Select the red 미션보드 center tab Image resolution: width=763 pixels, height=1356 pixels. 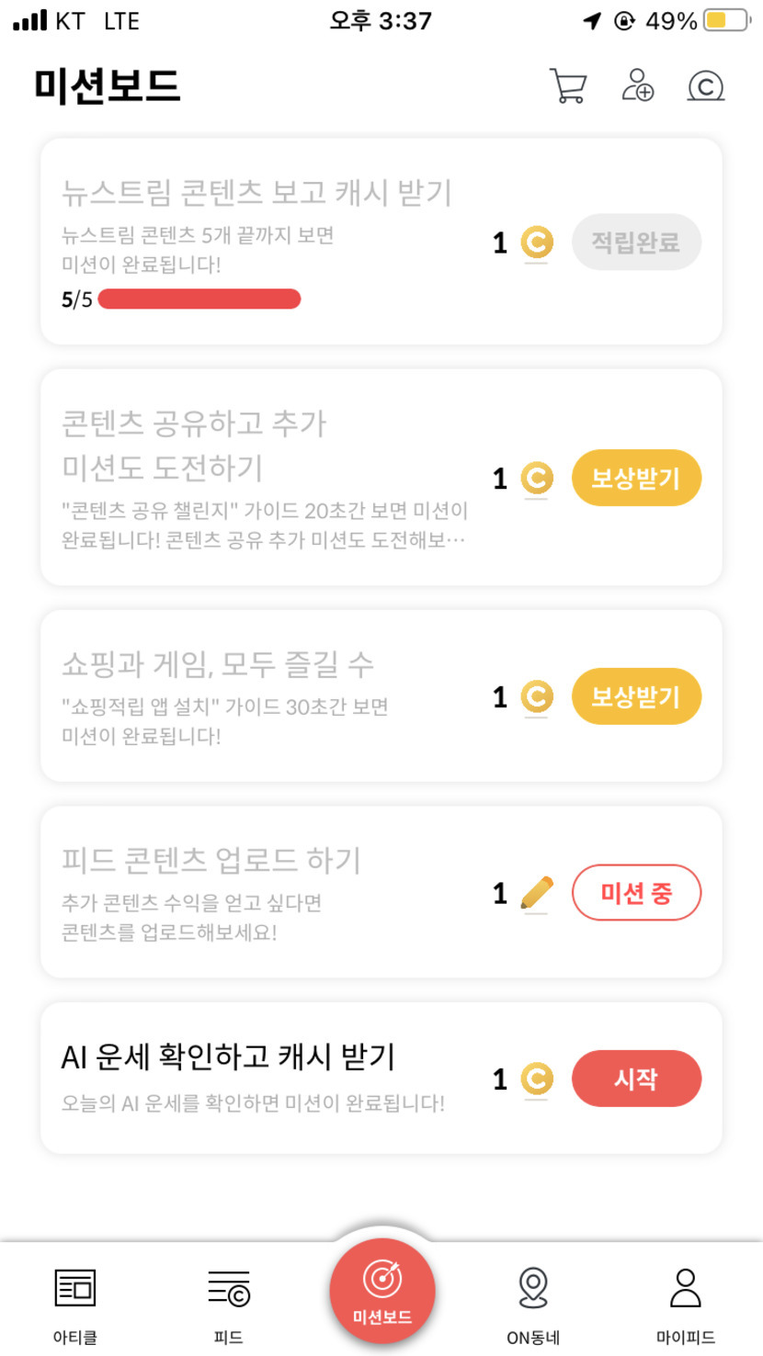[381, 1290]
